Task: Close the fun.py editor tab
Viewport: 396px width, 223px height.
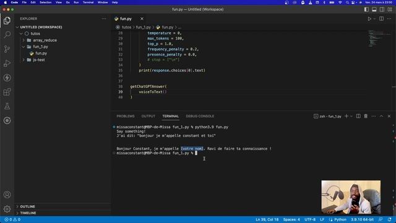Action: pos(142,19)
